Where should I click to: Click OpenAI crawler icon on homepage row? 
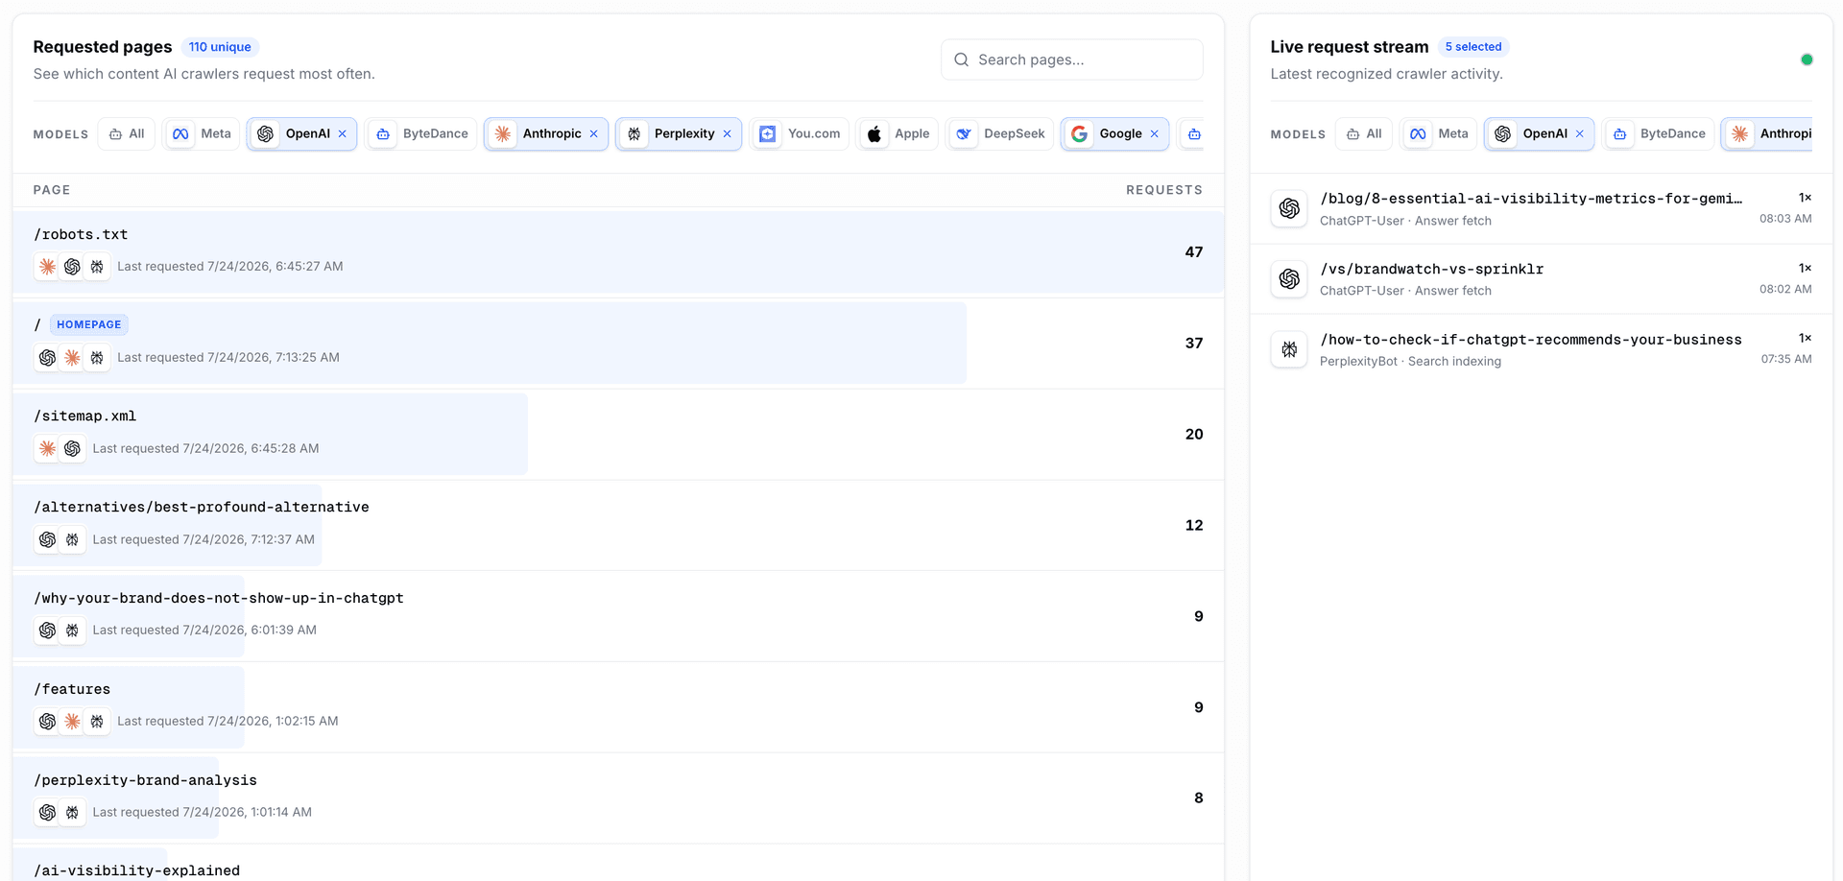(x=47, y=358)
